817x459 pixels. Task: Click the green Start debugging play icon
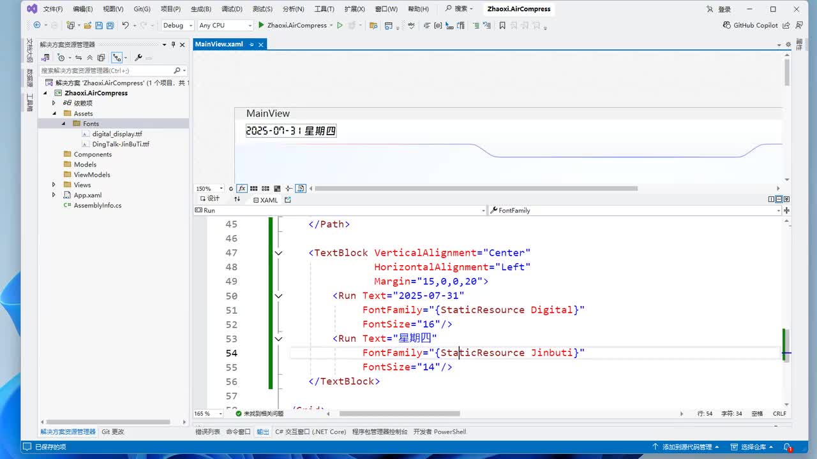pyautogui.click(x=261, y=25)
